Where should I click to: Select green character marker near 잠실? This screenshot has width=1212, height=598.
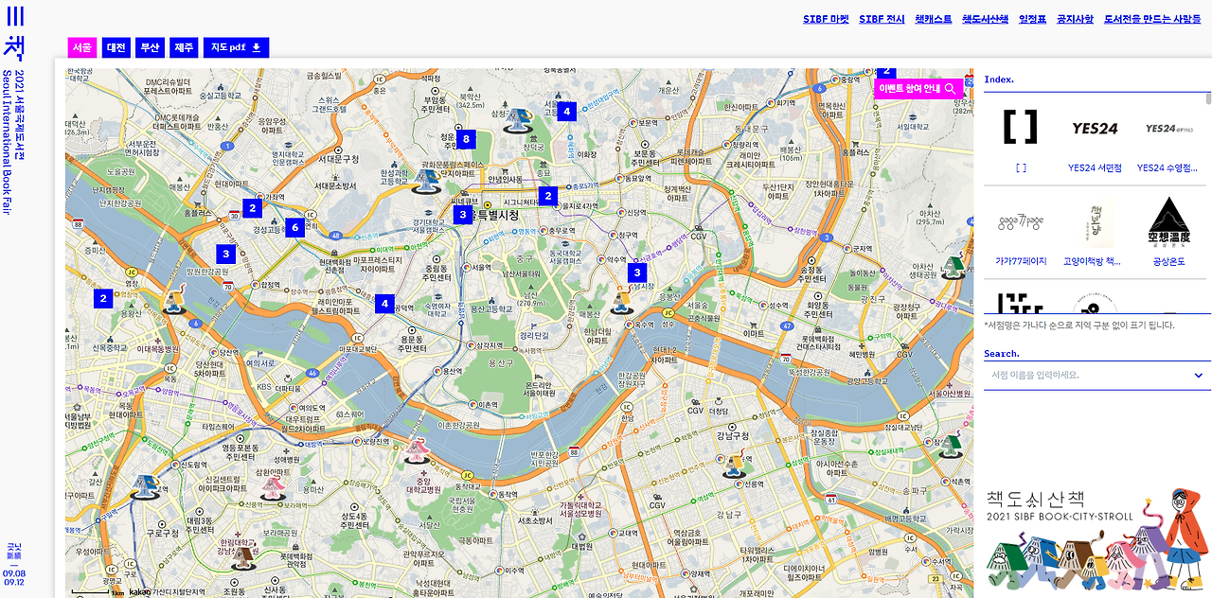pyautogui.click(x=952, y=444)
